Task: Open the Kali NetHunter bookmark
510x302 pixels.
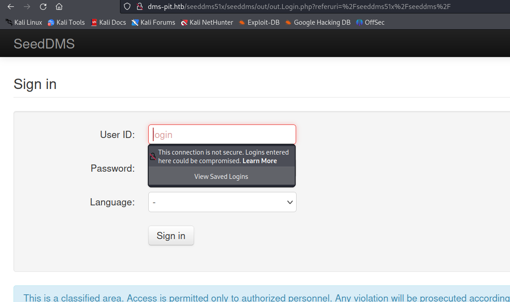Action: click(x=207, y=22)
